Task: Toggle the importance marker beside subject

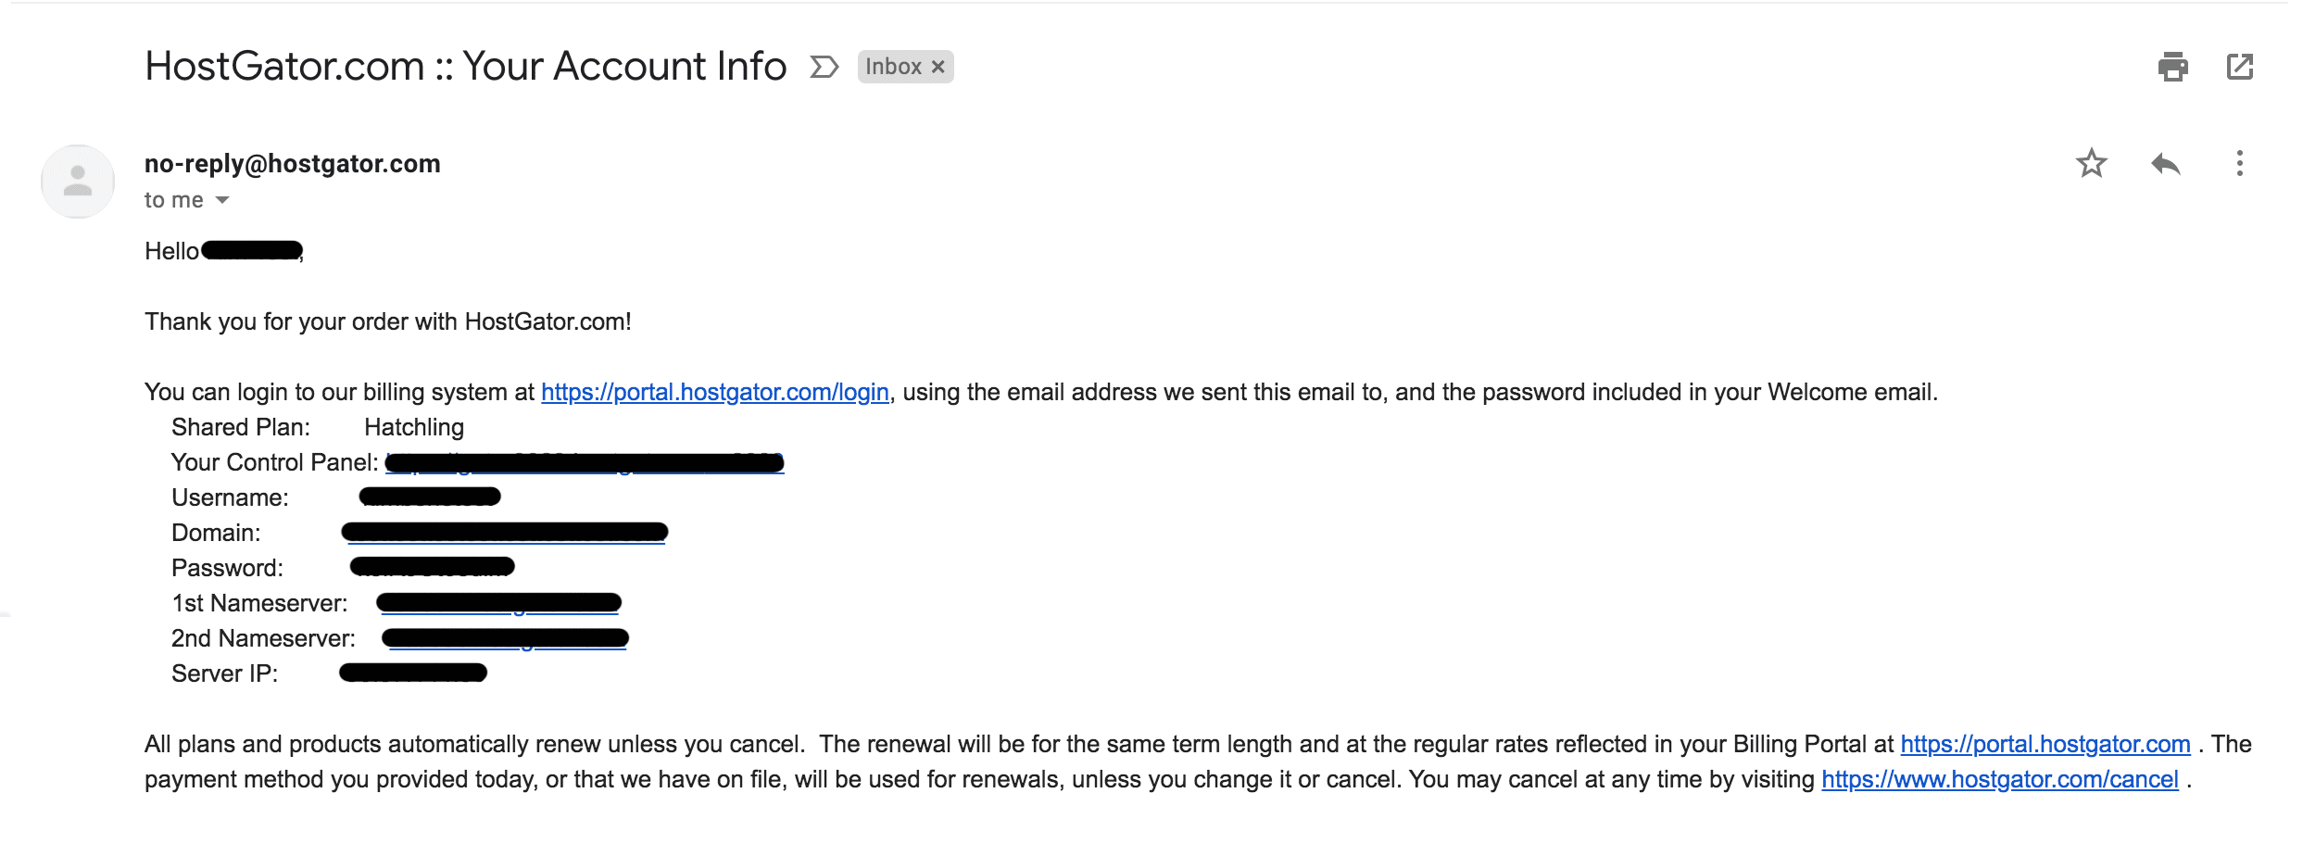Action: click(x=824, y=67)
